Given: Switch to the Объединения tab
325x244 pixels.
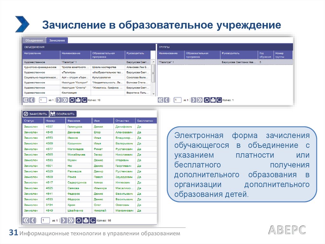Looking at the screenshot, I should point(34,40).
